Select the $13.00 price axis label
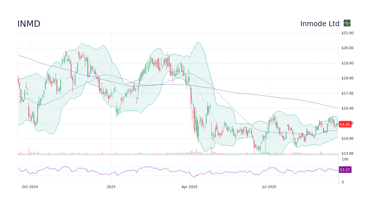The image size is (369, 207). tap(347, 154)
